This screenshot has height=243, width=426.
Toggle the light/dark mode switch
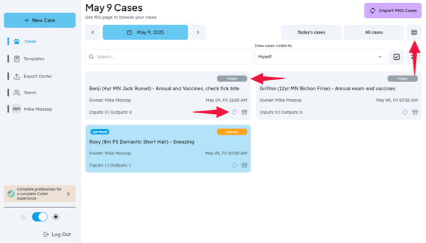click(x=39, y=217)
